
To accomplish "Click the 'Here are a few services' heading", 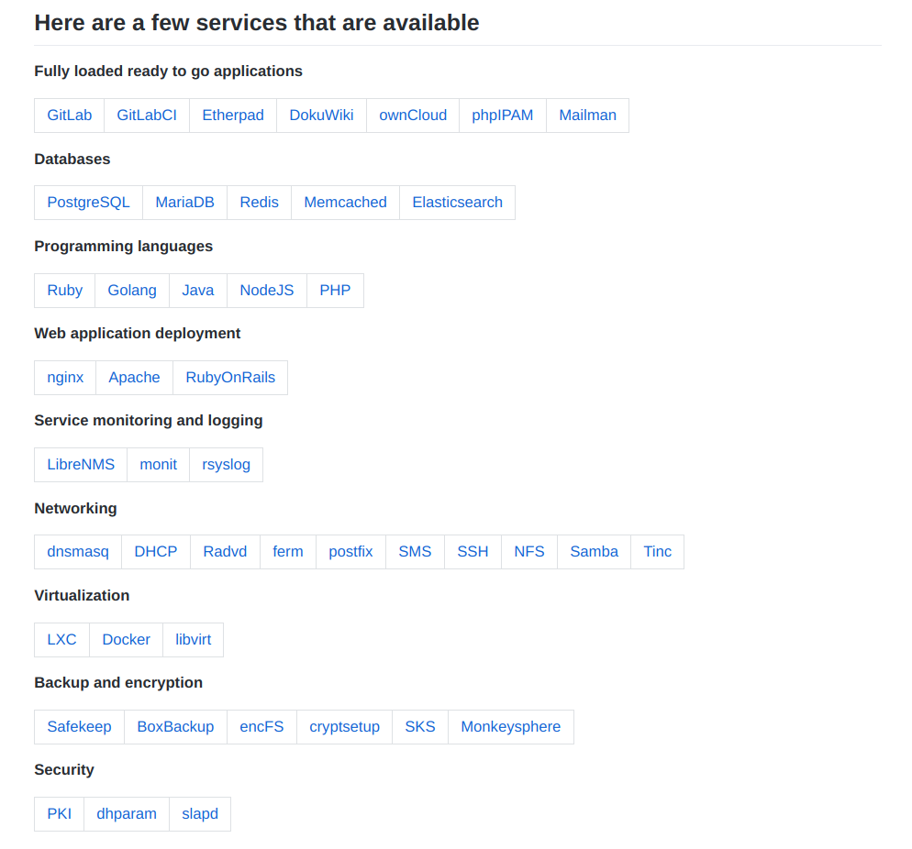I will click(x=257, y=23).
